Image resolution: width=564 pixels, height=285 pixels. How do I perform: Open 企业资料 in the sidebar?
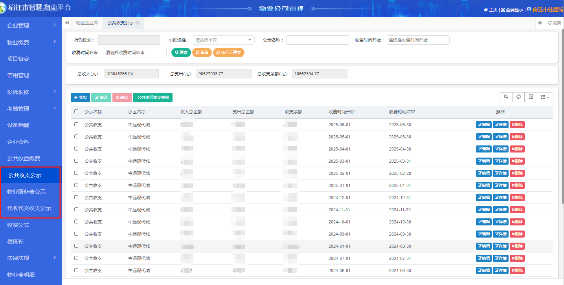[31, 142]
